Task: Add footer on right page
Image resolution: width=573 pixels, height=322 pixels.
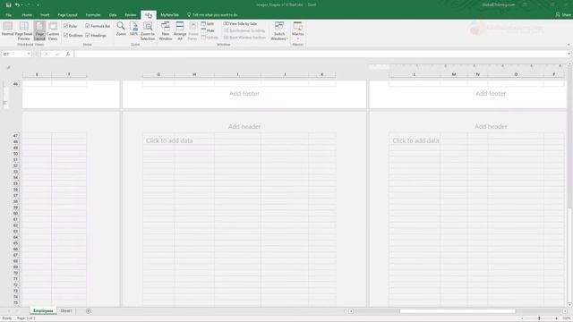Action: coord(491,93)
